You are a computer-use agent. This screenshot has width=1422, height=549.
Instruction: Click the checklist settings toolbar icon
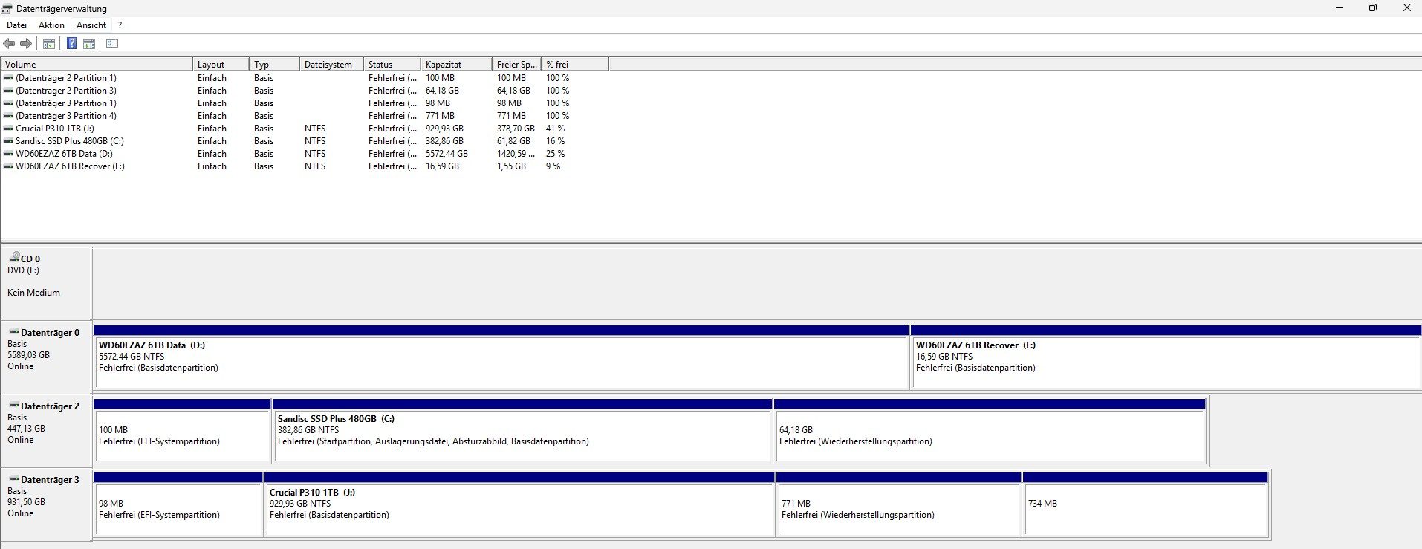click(x=112, y=44)
